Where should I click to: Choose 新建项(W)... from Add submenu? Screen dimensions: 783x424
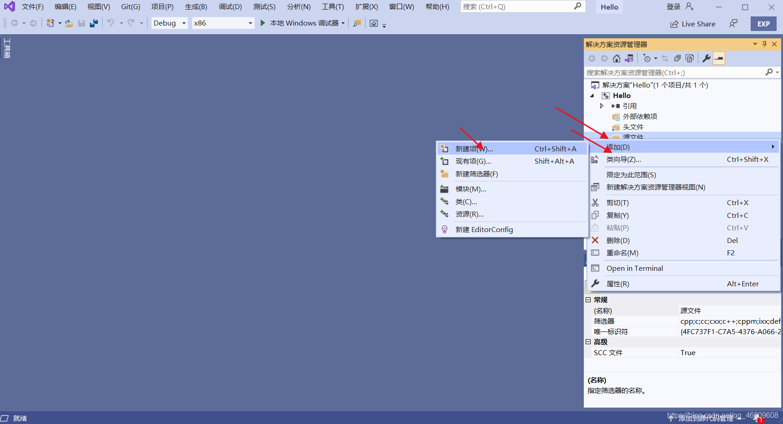click(512, 149)
